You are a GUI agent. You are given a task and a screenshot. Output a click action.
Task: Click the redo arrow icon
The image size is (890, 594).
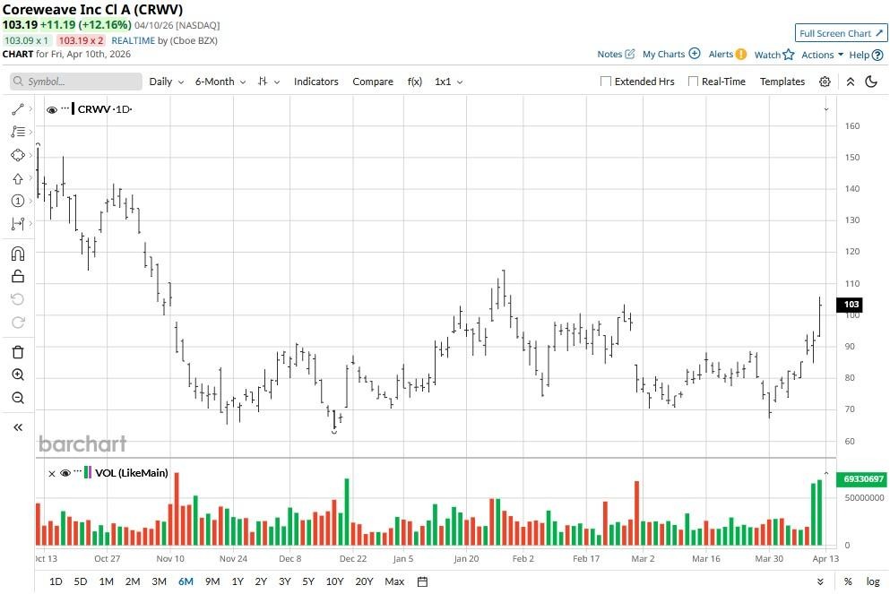pyautogui.click(x=18, y=323)
